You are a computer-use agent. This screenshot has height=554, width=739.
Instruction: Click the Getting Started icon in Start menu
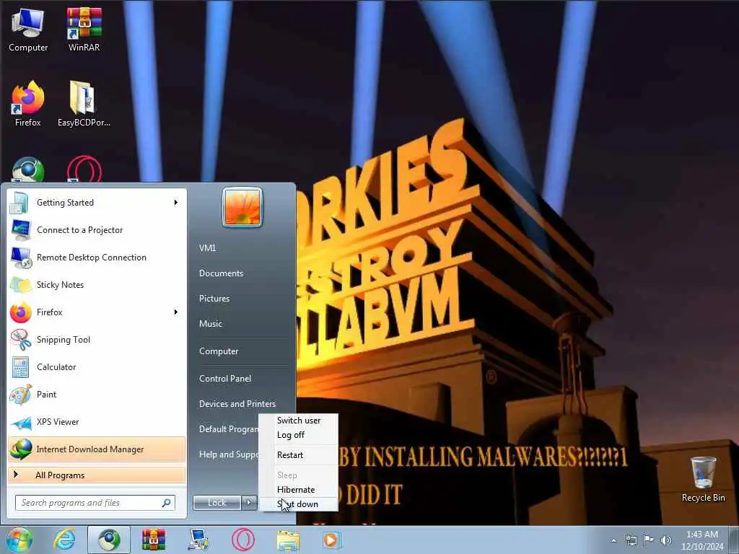coord(20,203)
